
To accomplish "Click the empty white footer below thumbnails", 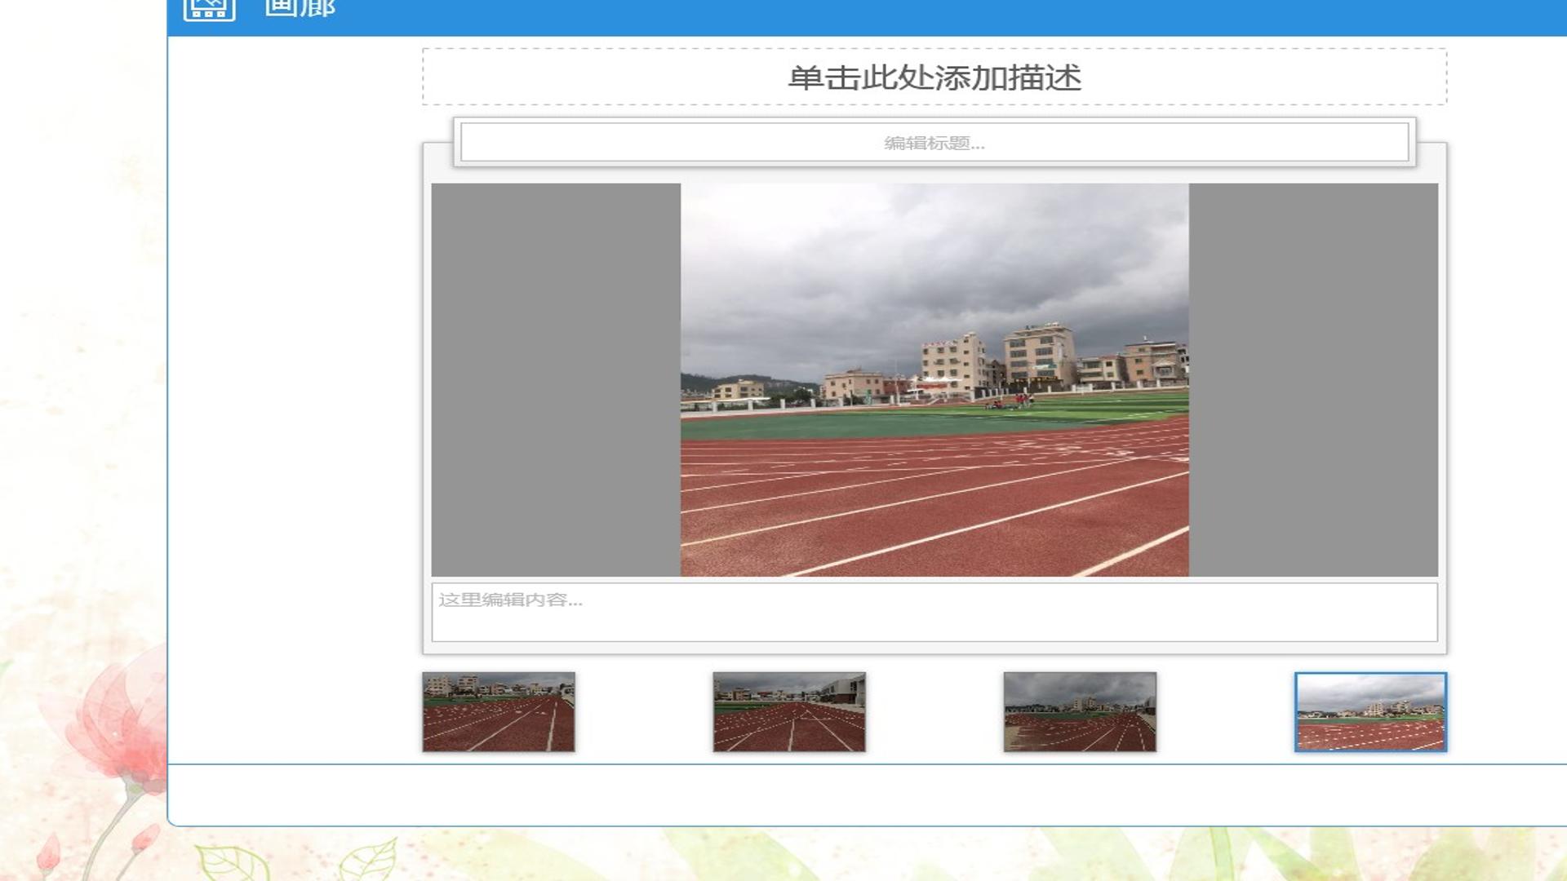I will click(867, 795).
